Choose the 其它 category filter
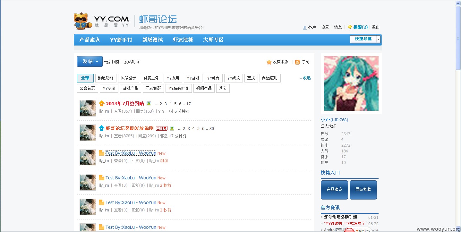The image size is (461, 232). pyautogui.click(x=223, y=88)
